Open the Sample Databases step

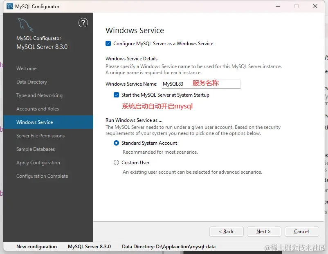coord(36,149)
